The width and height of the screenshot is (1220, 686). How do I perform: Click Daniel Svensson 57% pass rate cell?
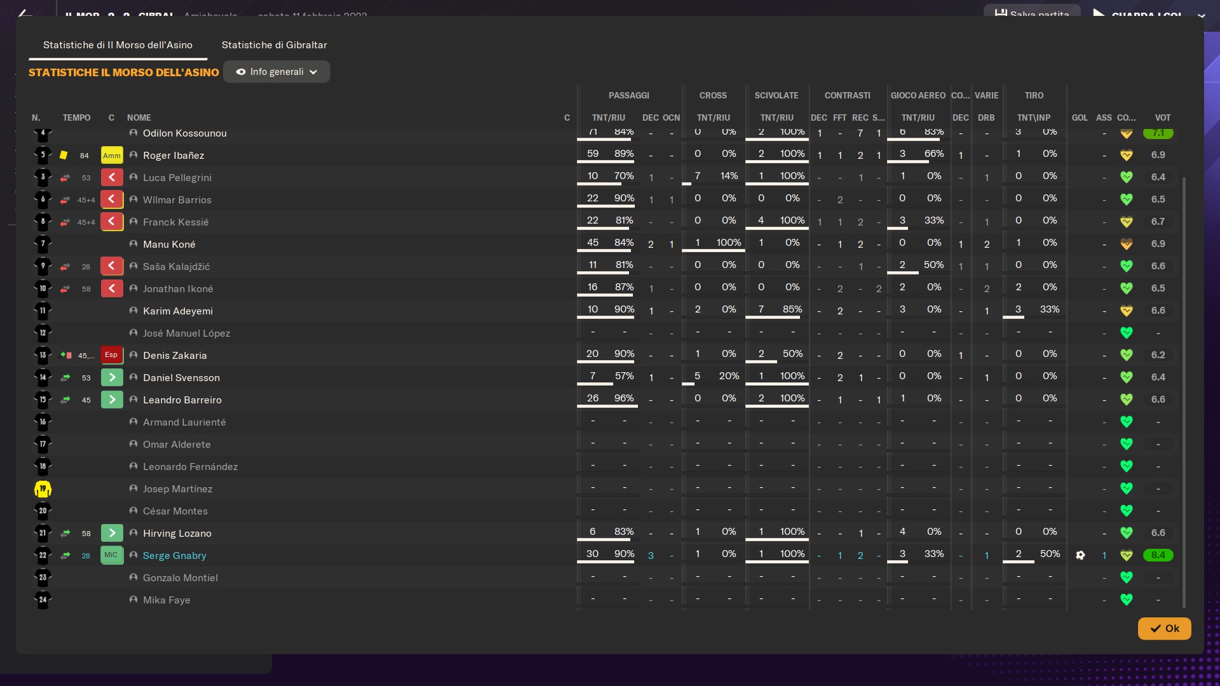coord(624,376)
